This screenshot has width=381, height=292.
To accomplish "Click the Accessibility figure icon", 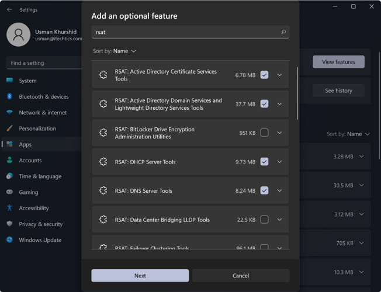I will coord(9,208).
